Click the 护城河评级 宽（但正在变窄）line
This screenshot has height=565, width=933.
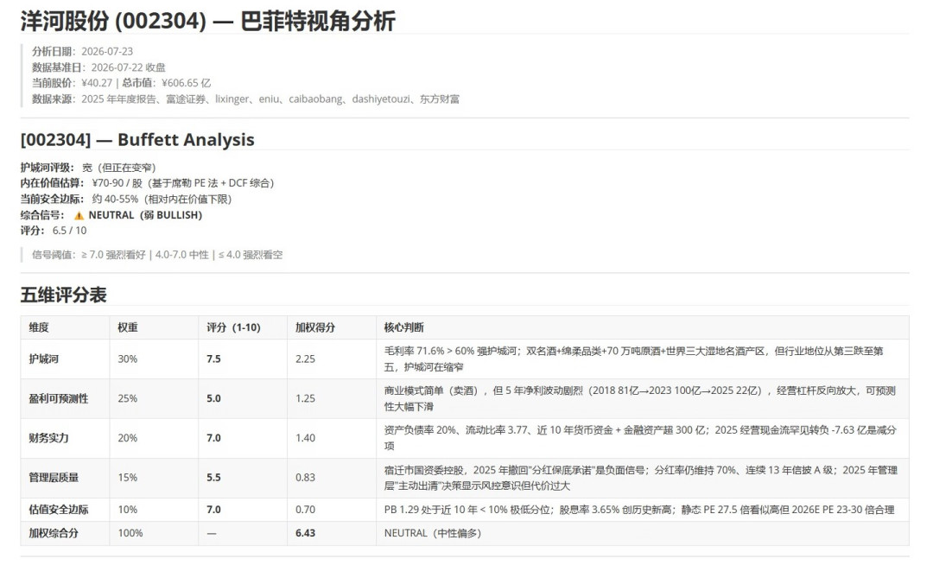88,168
